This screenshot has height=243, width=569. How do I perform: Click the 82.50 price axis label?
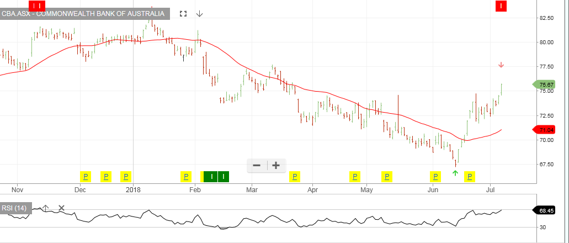click(546, 18)
